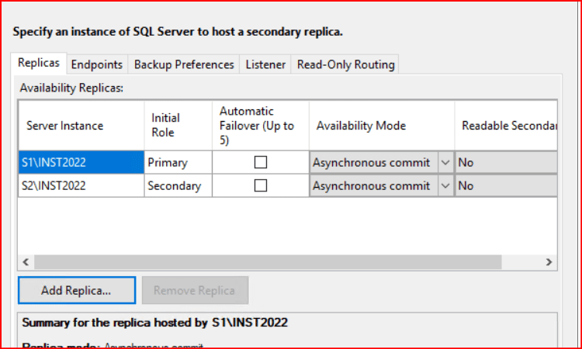Select the S2\INST2022 server instance row
Screen dimensions: 582x349
[x=81, y=186]
